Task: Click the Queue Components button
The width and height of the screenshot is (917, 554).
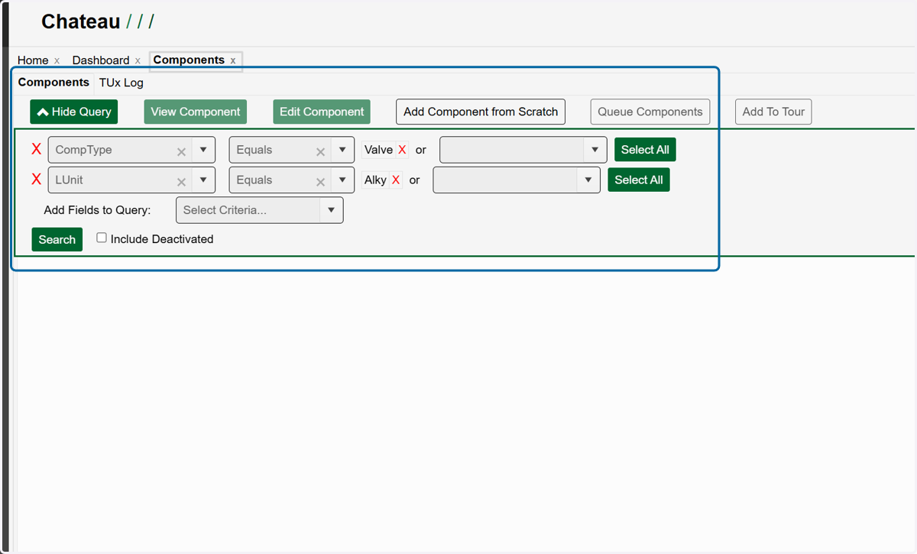Action: coord(650,112)
